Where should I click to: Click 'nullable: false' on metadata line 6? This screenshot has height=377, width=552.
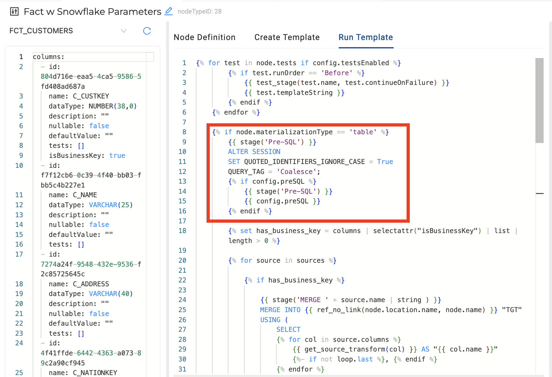[x=79, y=126]
